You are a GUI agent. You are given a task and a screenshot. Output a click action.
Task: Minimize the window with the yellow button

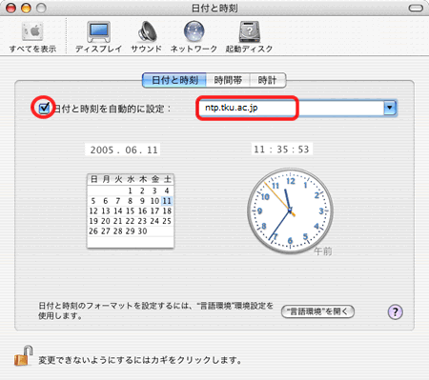(x=26, y=8)
